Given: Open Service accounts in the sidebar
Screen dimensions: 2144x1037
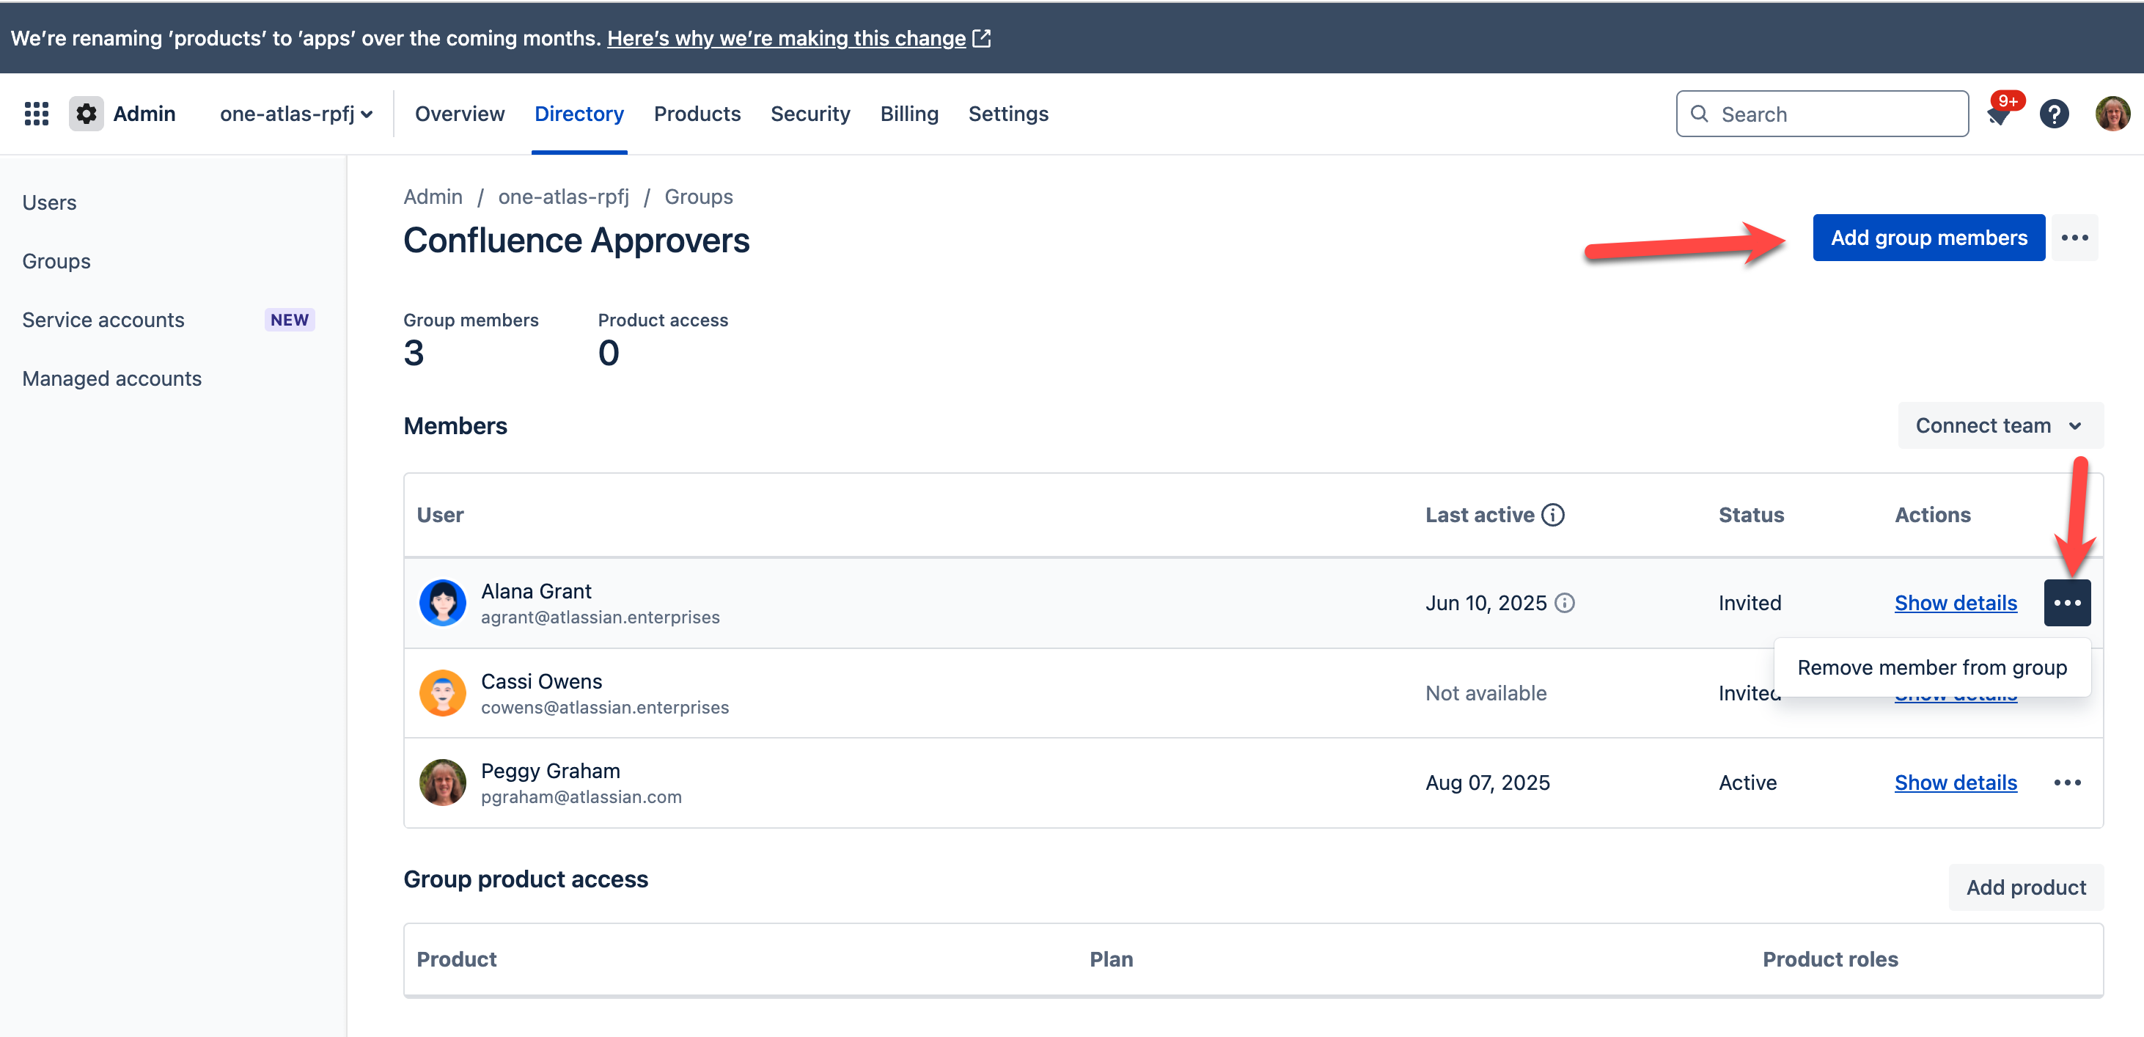Looking at the screenshot, I should [103, 320].
